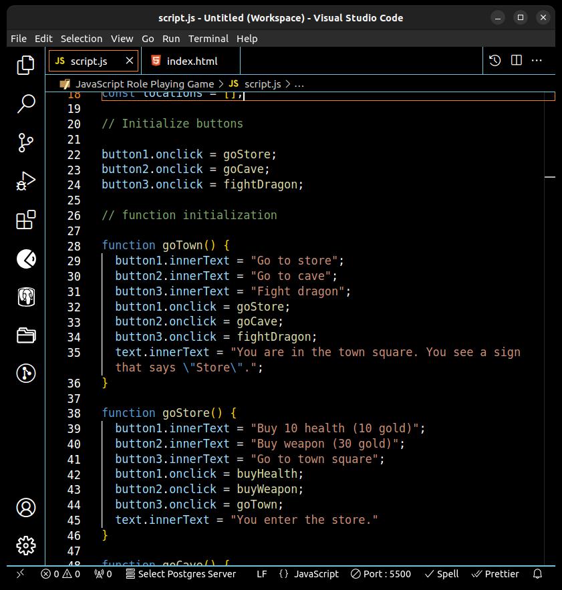Click the radio tower ports indicator
This screenshot has width=562, height=590.
(x=103, y=574)
